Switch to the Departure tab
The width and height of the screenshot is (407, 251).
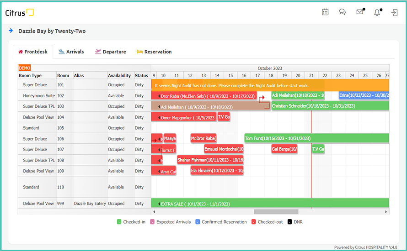click(110, 52)
